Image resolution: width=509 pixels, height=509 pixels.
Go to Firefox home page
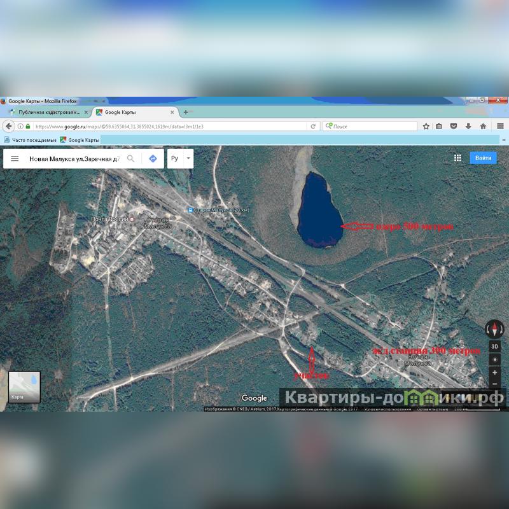[x=483, y=126]
